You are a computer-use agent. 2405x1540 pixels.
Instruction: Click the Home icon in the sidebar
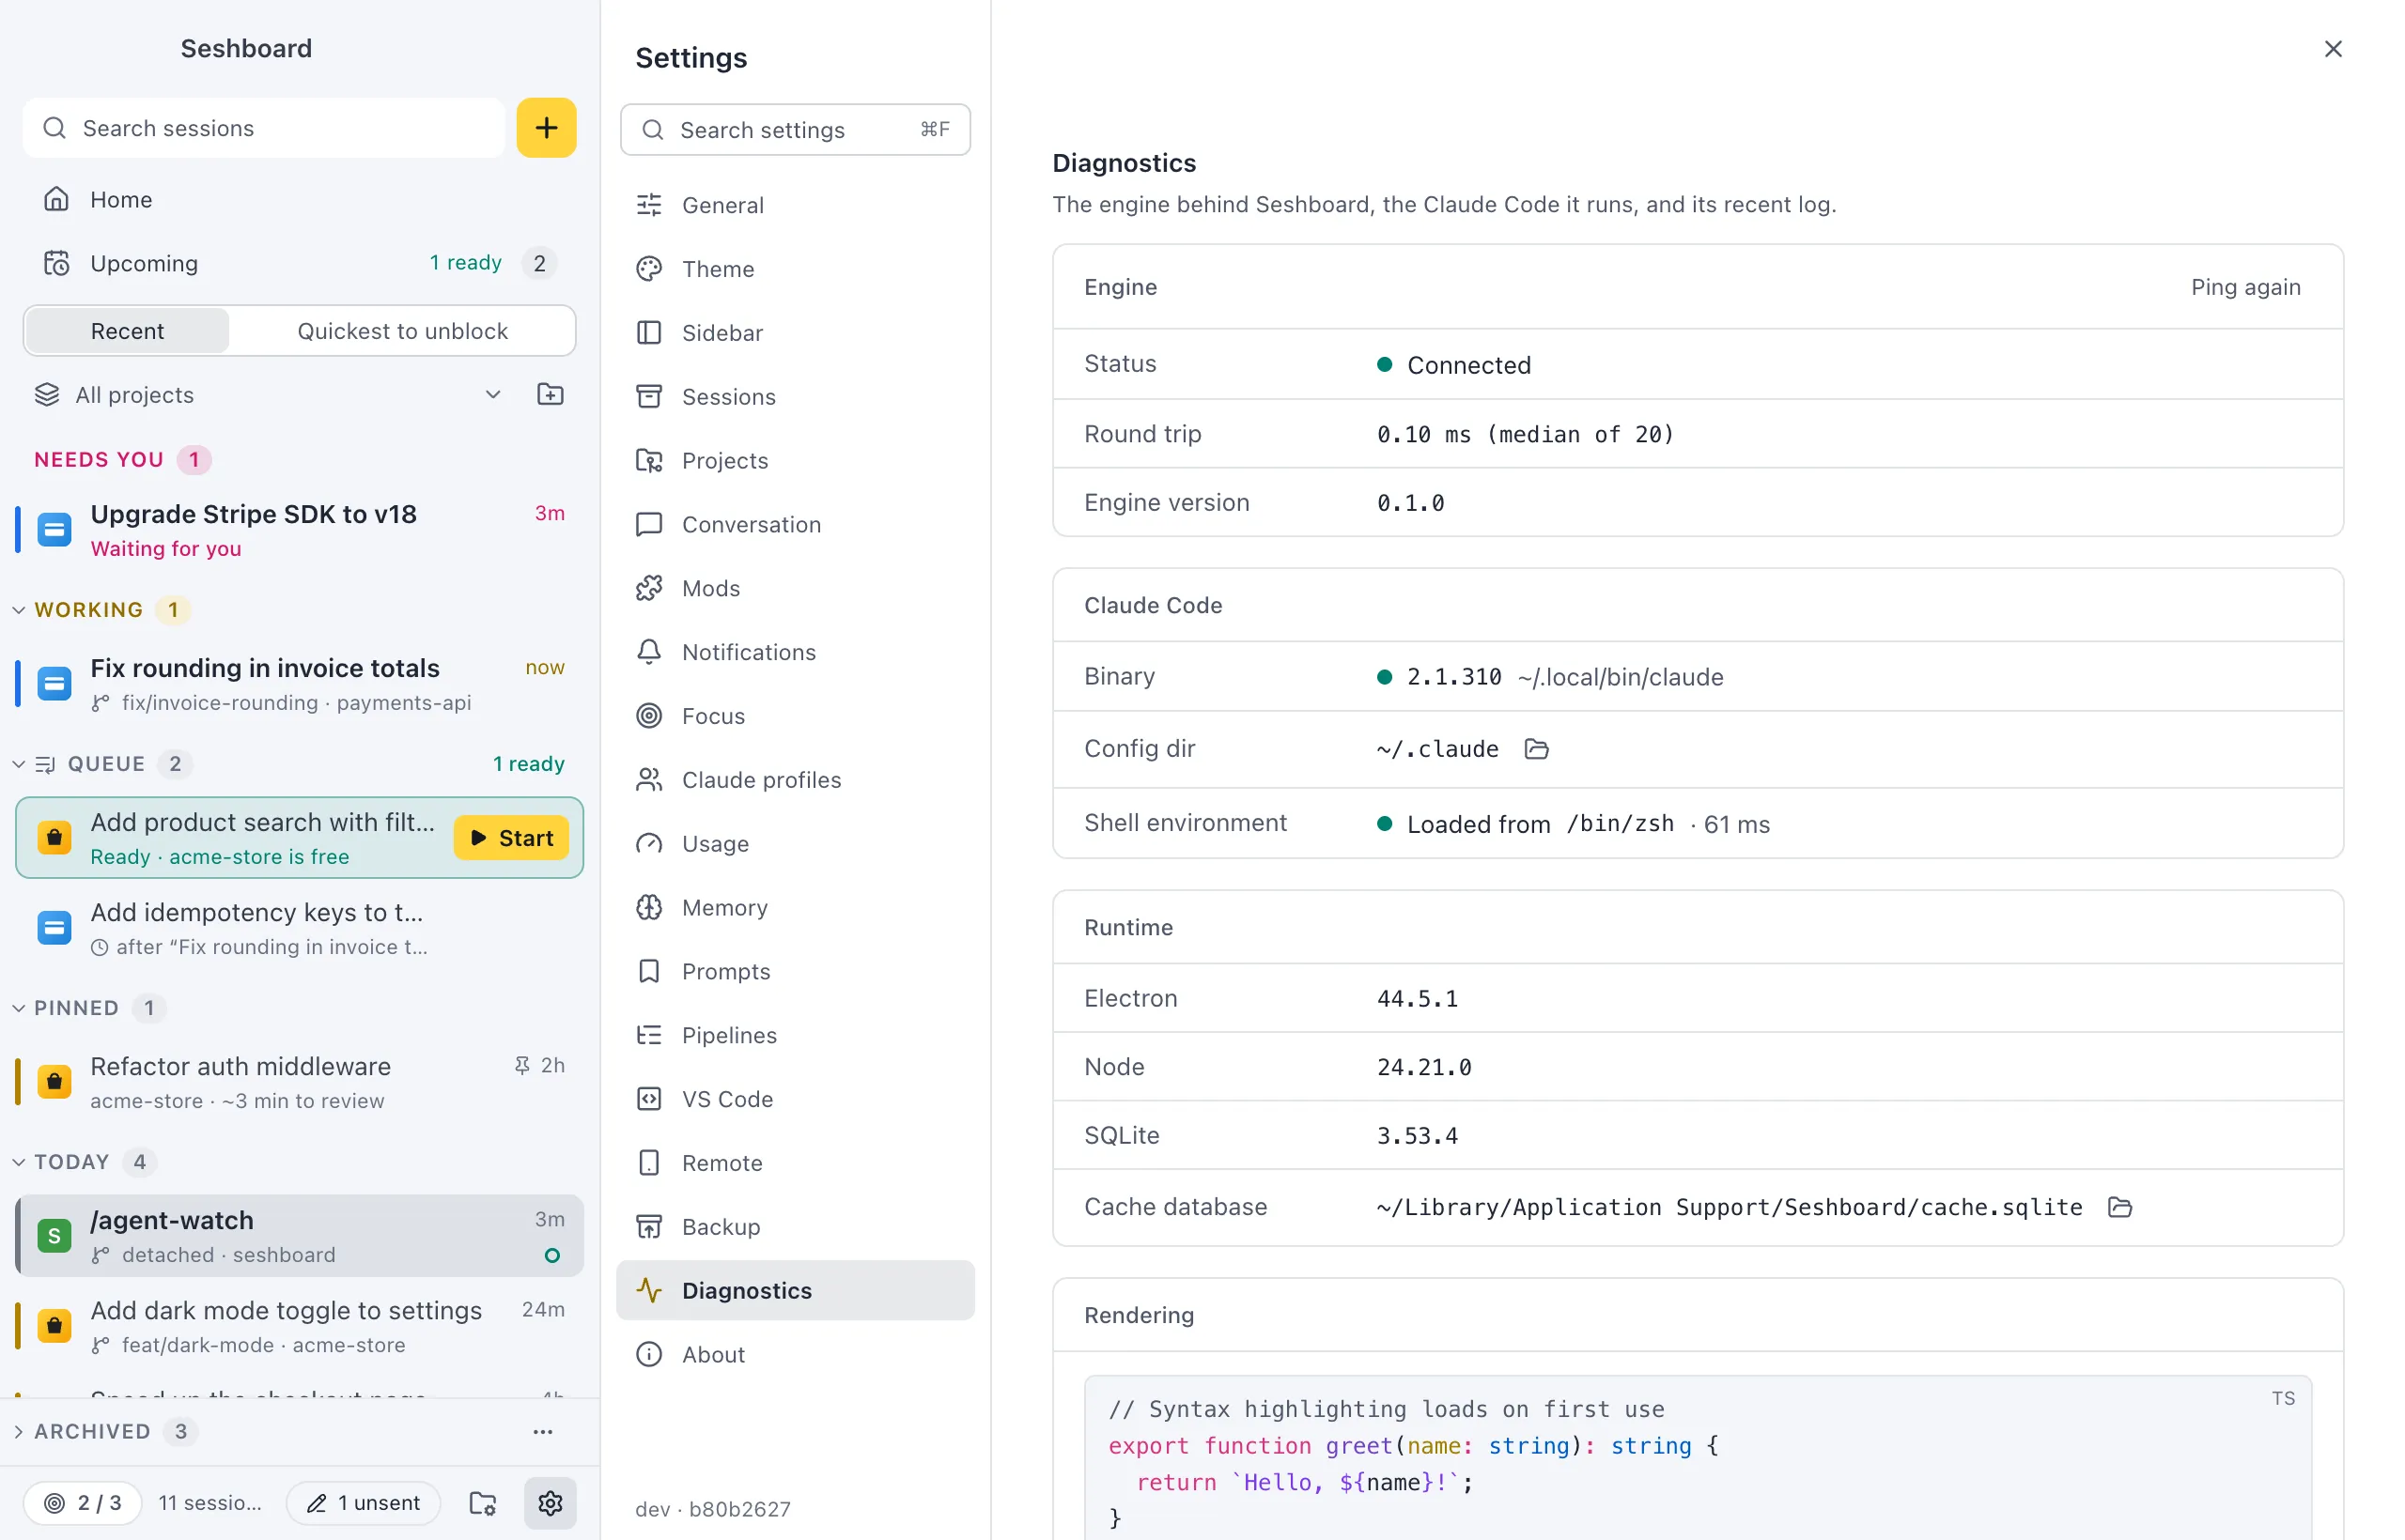56,199
